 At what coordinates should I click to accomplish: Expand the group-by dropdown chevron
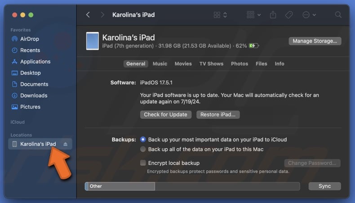pyautogui.click(x=259, y=15)
